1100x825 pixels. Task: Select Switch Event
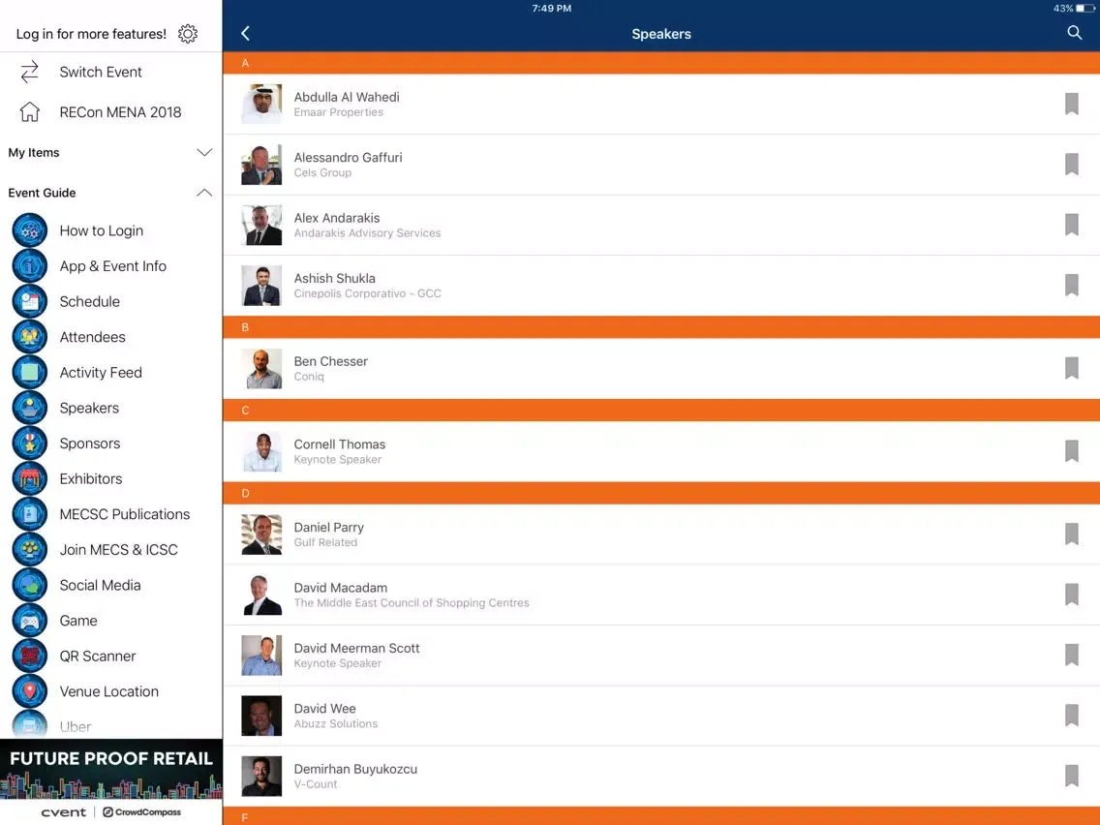click(x=101, y=72)
